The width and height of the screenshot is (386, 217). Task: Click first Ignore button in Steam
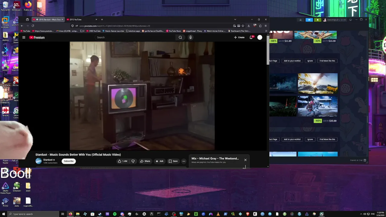[310, 61]
